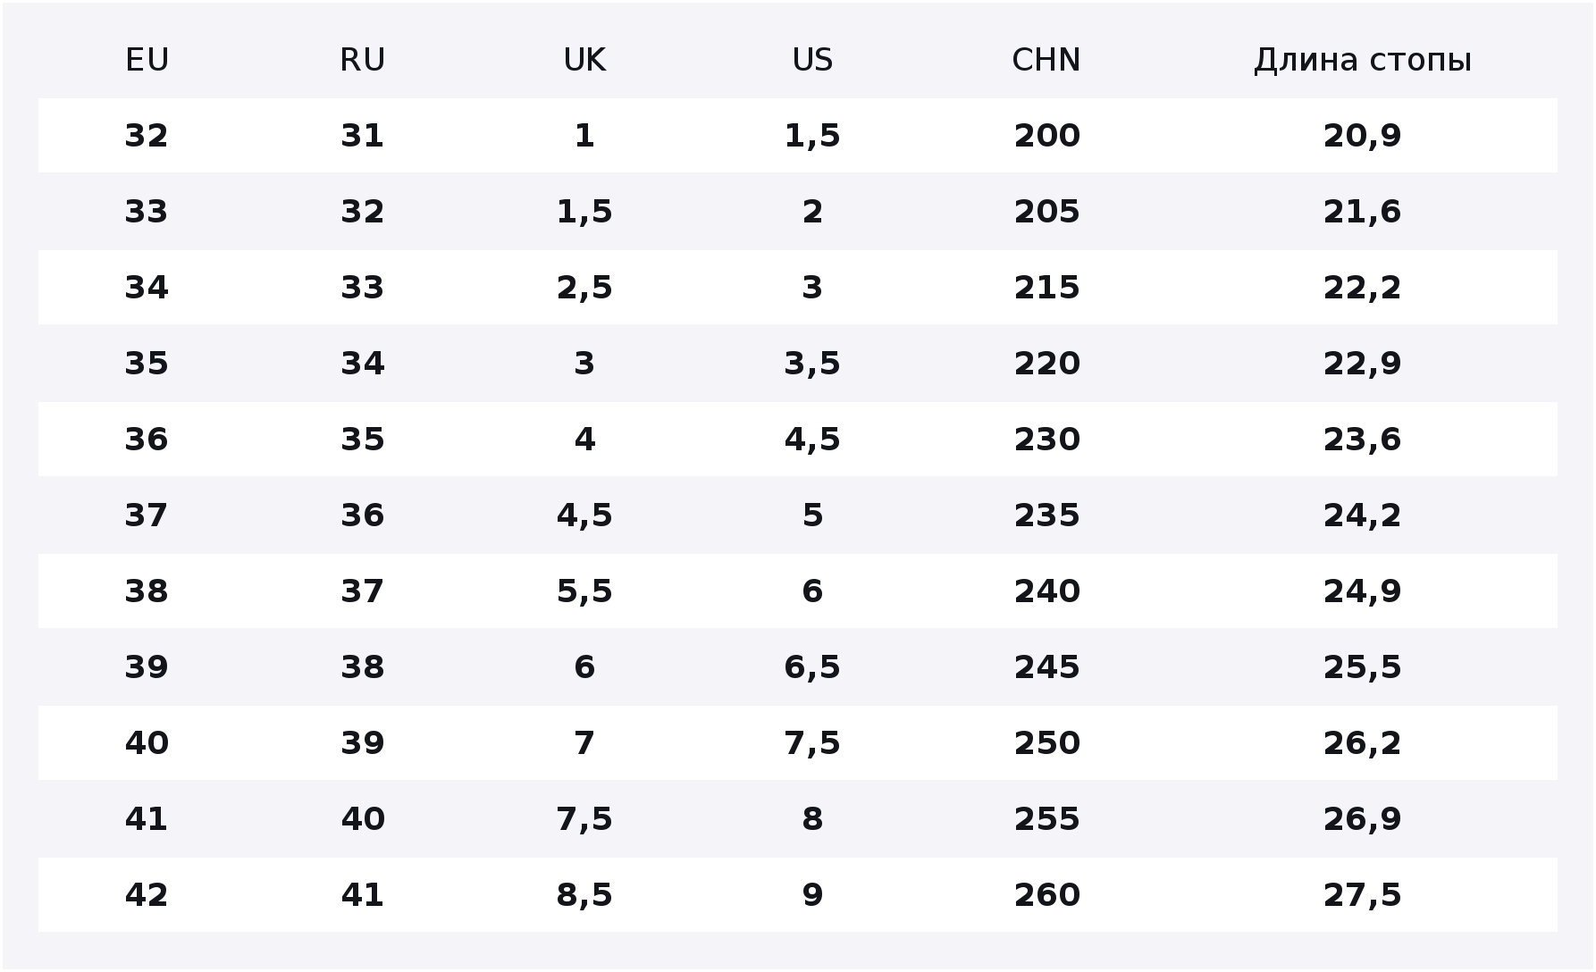Select the UK column header
The width and height of the screenshot is (1596, 972).
coord(584,60)
